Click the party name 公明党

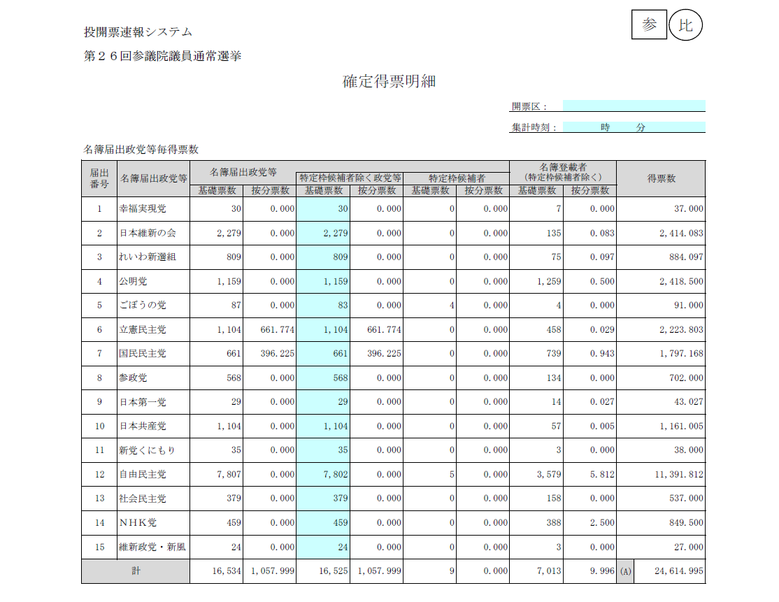(133, 281)
